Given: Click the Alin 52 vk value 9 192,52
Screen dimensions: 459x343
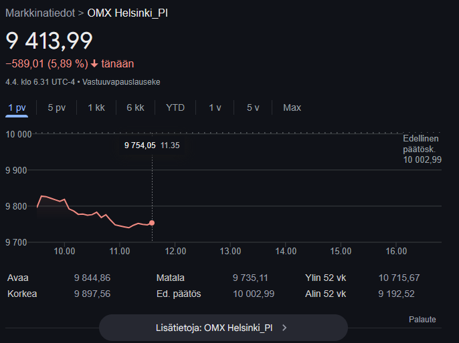Looking at the screenshot, I should click(x=396, y=294).
